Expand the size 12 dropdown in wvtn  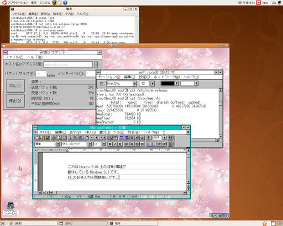pyautogui.click(x=153, y=84)
